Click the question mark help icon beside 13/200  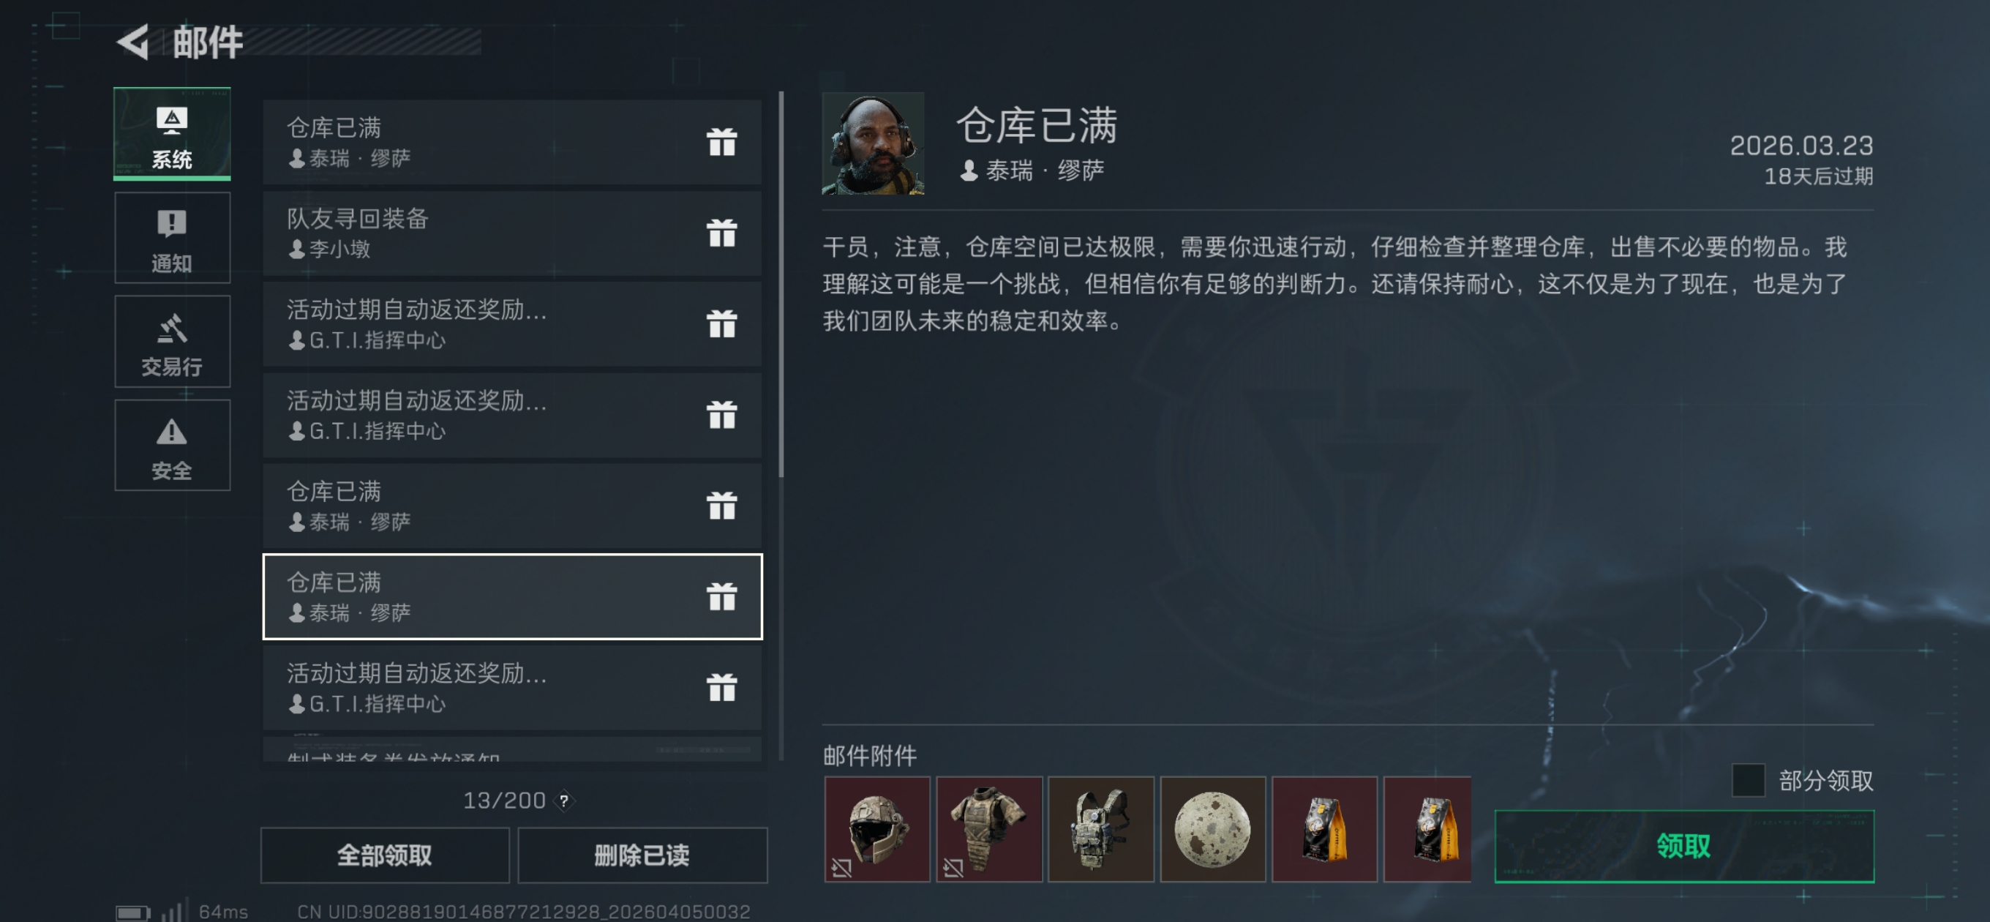pyautogui.click(x=565, y=801)
